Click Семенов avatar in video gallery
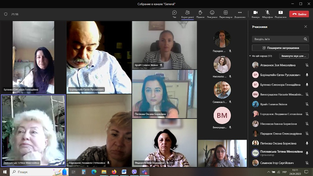 click(x=222, y=90)
